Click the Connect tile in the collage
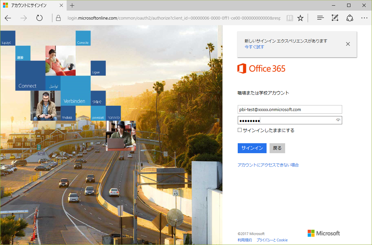 click(31, 76)
